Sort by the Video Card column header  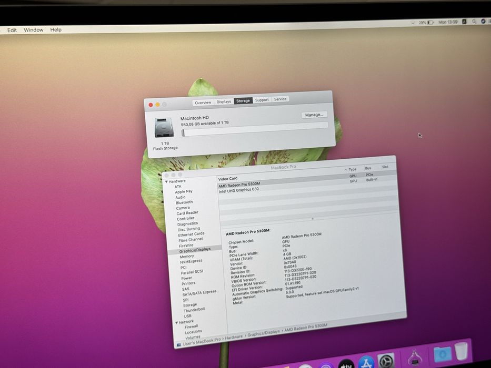click(x=228, y=179)
